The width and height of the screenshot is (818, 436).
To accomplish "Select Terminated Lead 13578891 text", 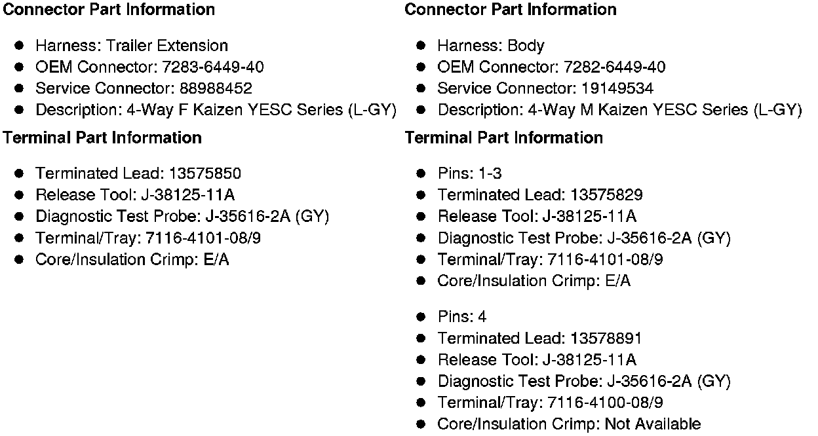I will [539, 338].
